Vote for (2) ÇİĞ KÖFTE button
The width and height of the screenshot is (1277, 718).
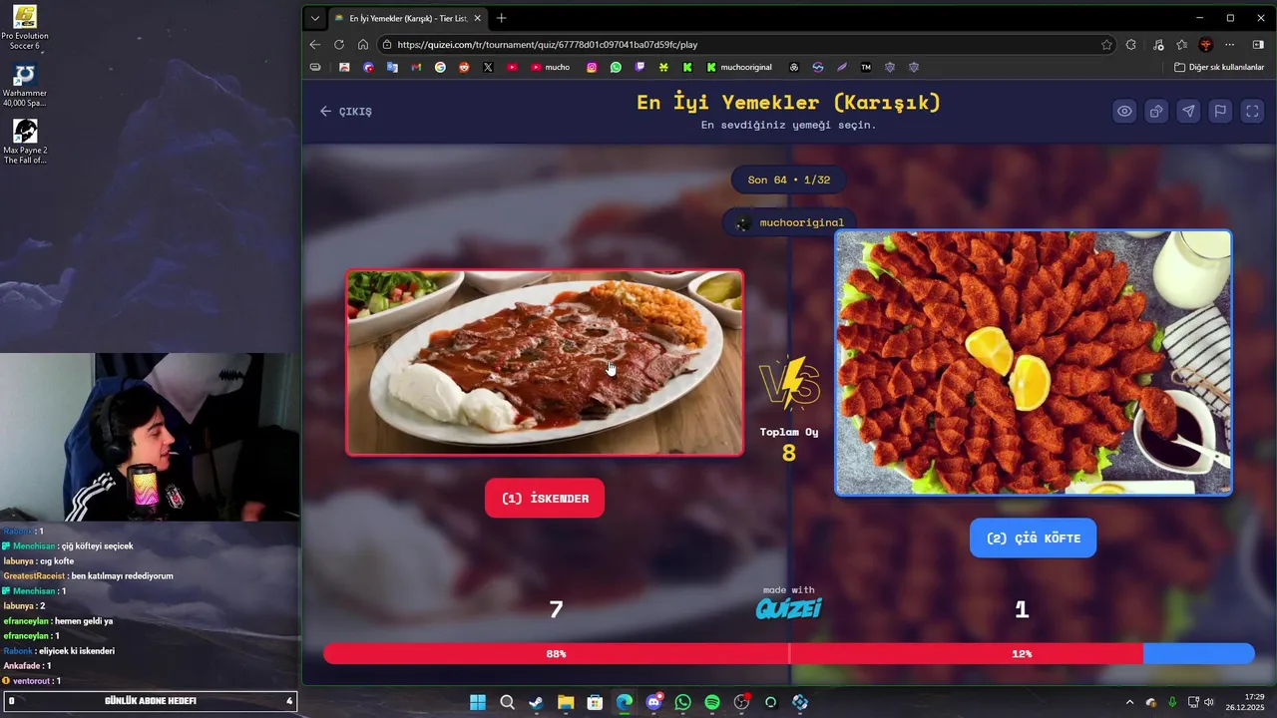click(x=1033, y=538)
